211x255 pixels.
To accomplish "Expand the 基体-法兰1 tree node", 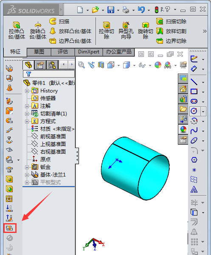I will (27, 175).
